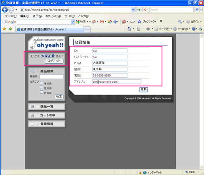Click the アドレス email input field
The width and height of the screenshot is (204, 175).
(117, 81)
